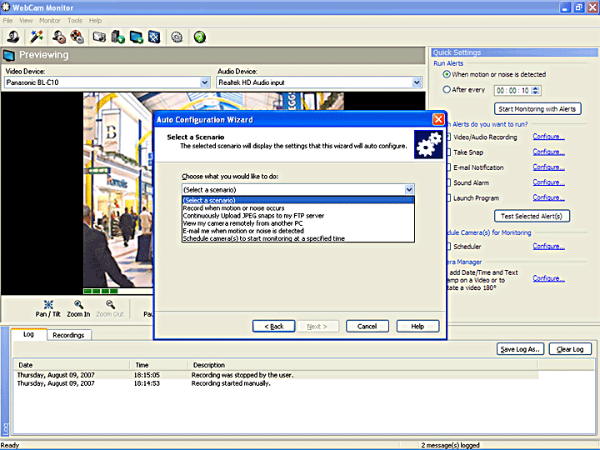The width and height of the screenshot is (600, 450).
Task: Choose '(Select a scenario)' highlighted list entry
Action: (298, 201)
